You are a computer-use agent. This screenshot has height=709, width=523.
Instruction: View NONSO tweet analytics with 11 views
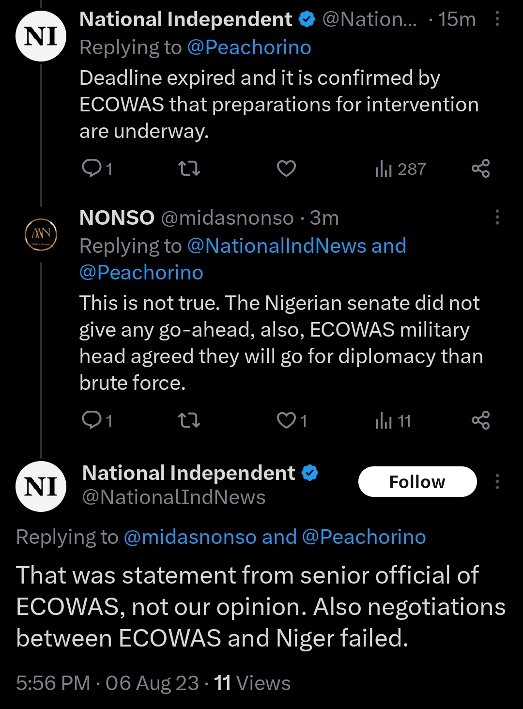pos(393,421)
